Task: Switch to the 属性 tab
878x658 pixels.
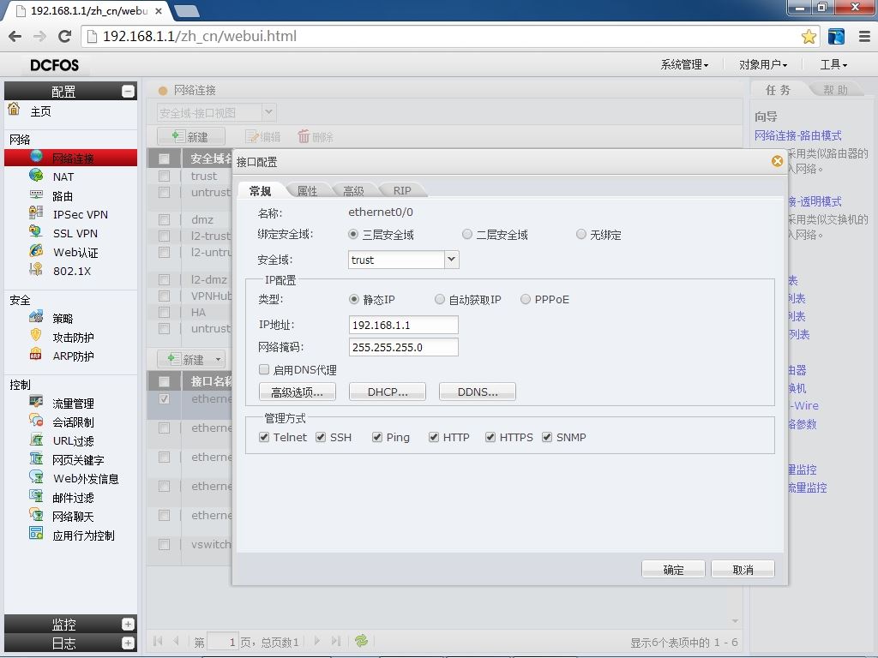Action: pyautogui.click(x=307, y=191)
